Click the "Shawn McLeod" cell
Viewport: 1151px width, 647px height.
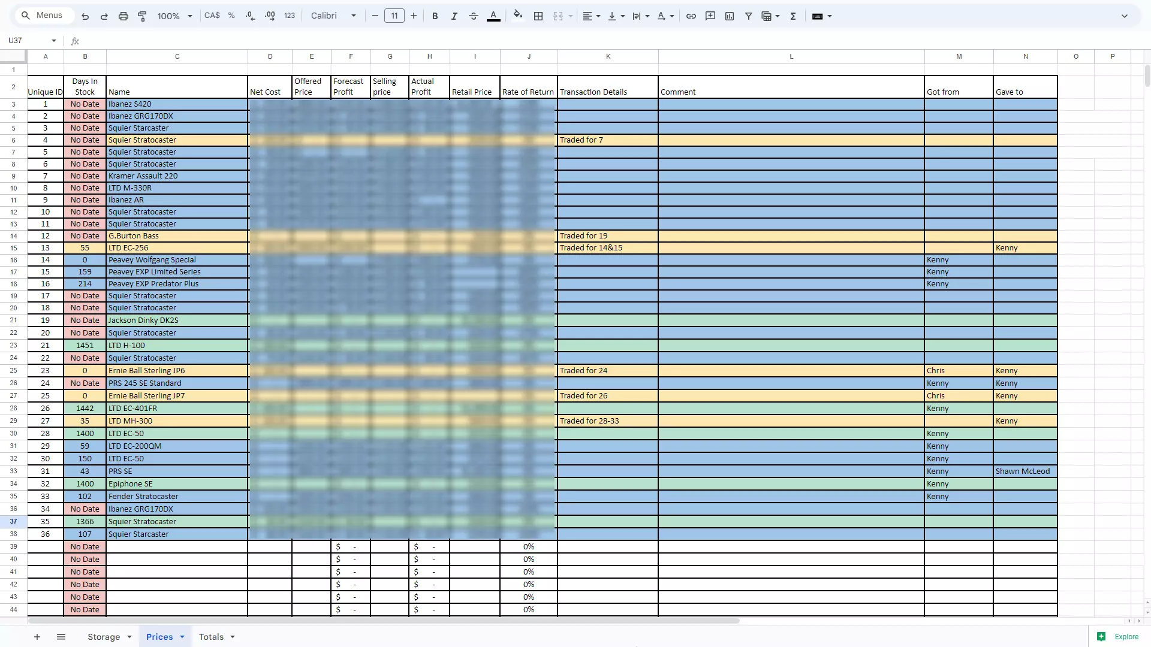point(1025,471)
